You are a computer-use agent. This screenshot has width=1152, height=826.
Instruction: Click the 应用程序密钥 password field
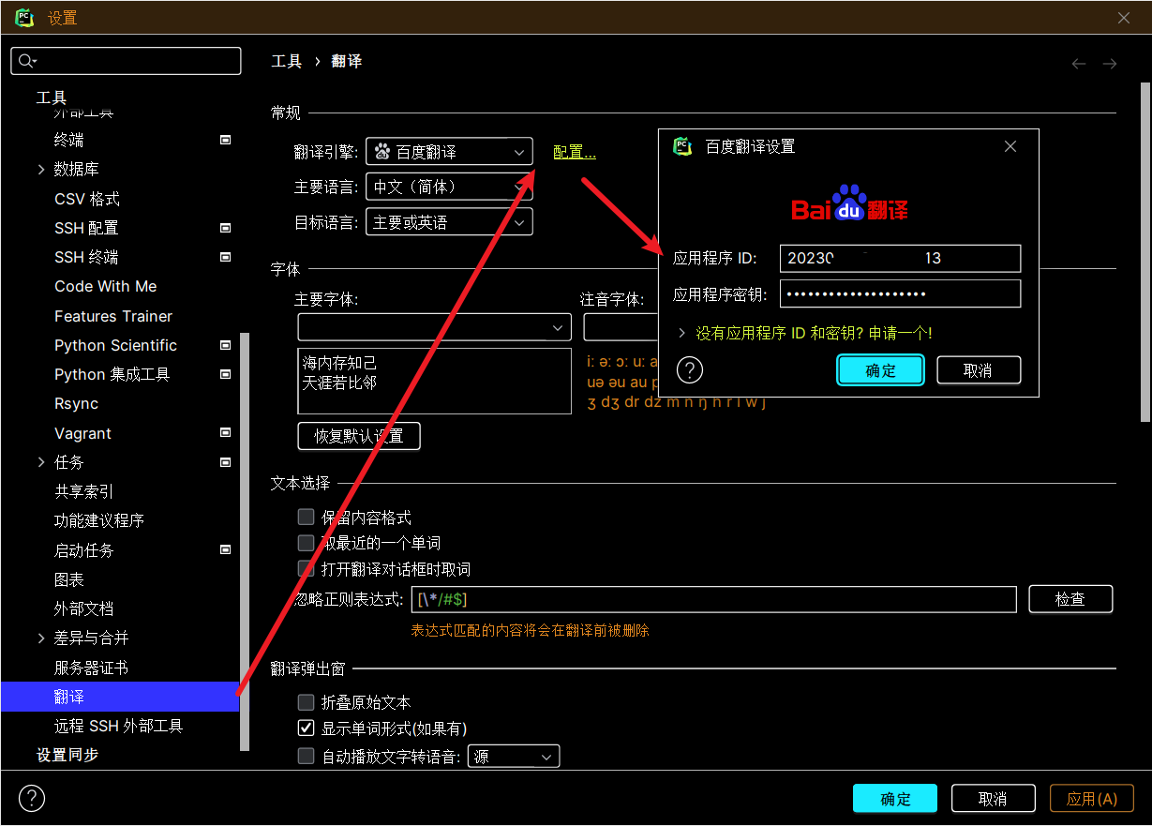pos(899,294)
